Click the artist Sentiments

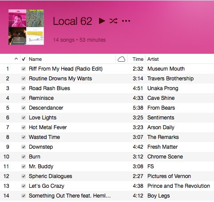pos(161,118)
